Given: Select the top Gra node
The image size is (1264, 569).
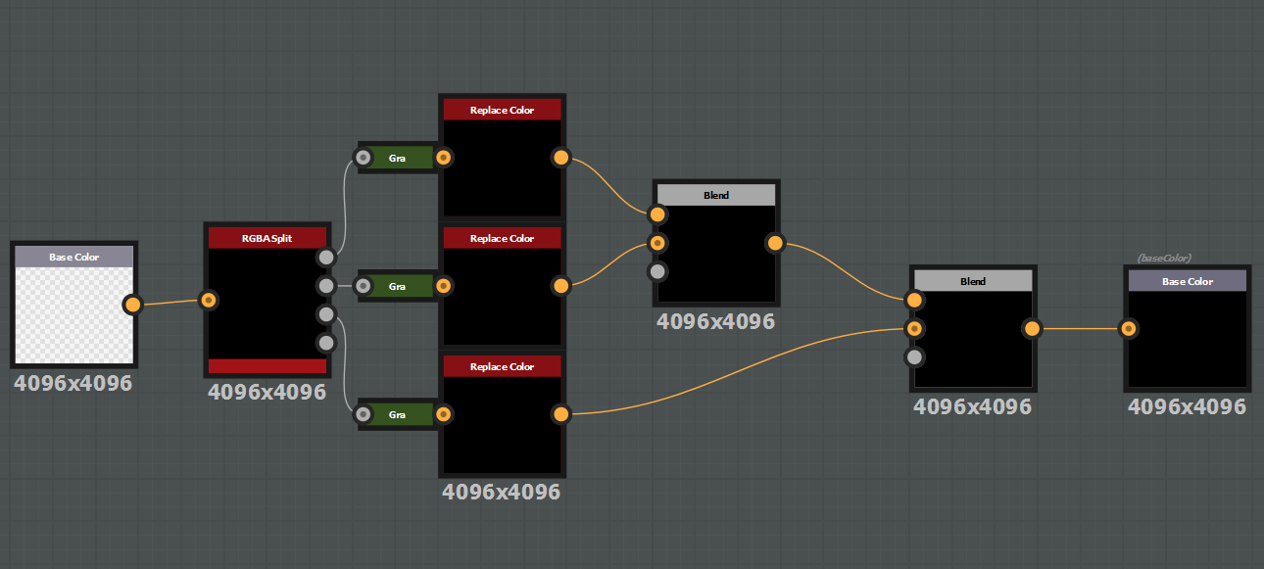Looking at the screenshot, I should click(397, 157).
